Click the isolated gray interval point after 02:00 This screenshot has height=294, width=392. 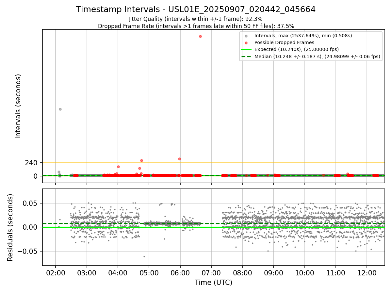pos(60,109)
